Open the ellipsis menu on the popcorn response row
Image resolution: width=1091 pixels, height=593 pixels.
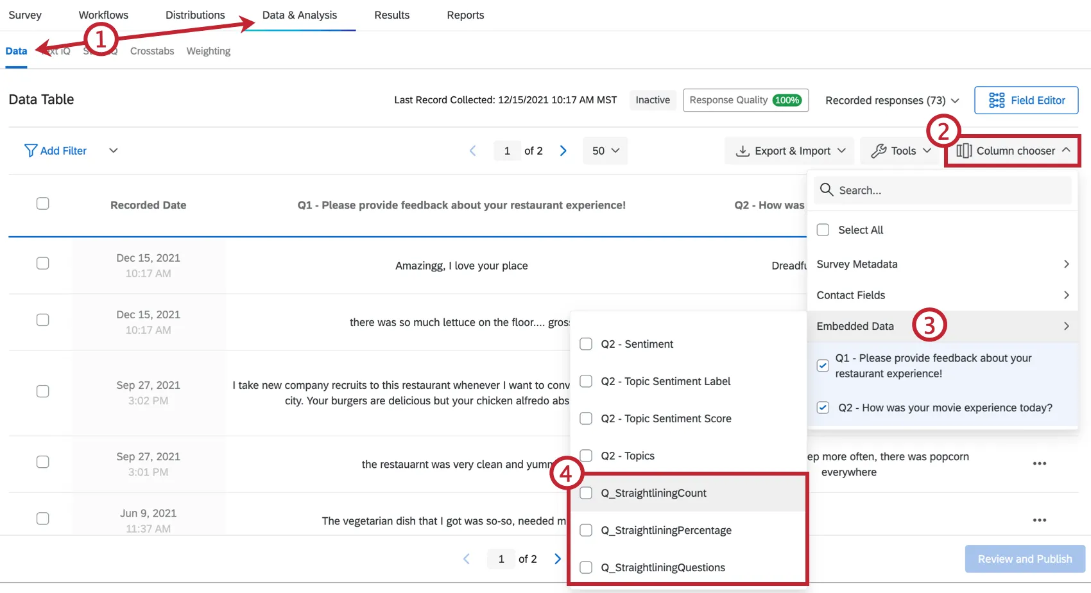[x=1040, y=463]
